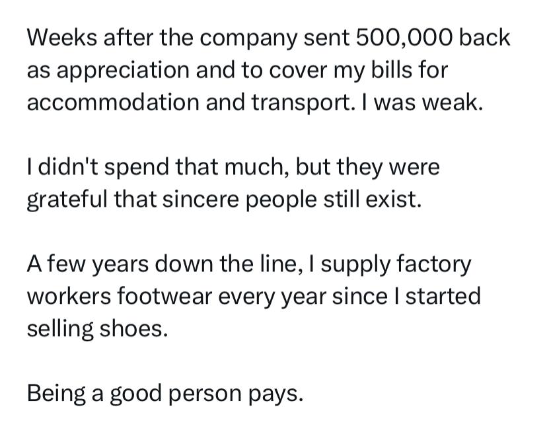Select the word 'footwear'
The width and height of the screenshot is (547, 432).
[164, 297]
